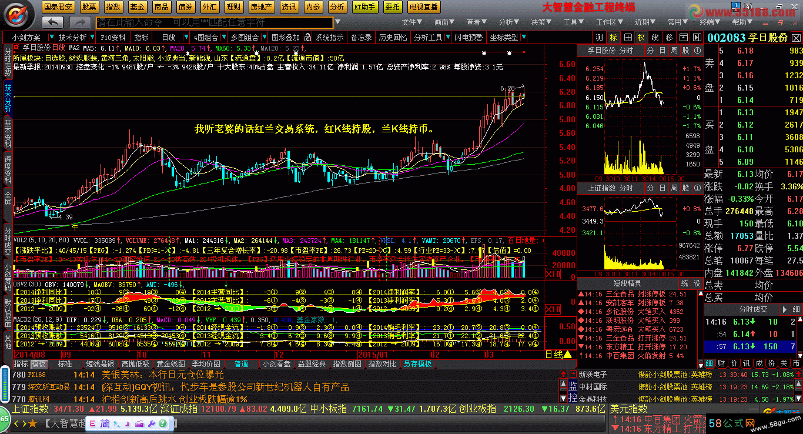The width and height of the screenshot is (803, 434).
Task: Click the 线 line drawing icon
Action: (x=655, y=37)
